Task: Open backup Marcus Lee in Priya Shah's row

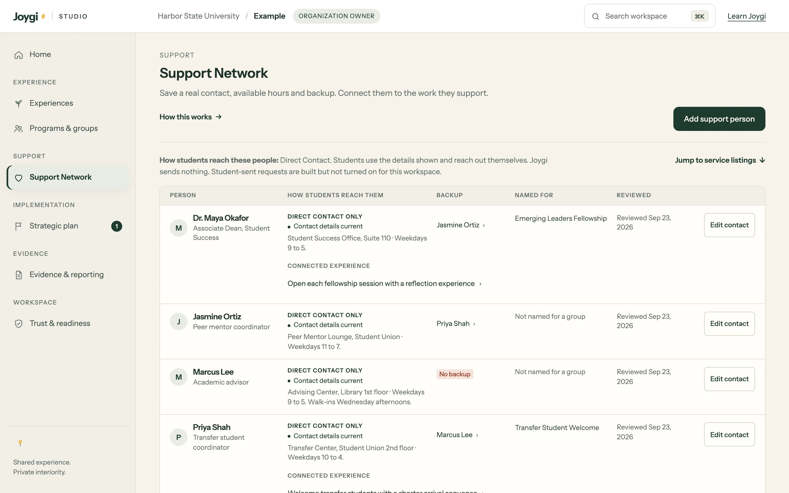Action: [x=457, y=435]
